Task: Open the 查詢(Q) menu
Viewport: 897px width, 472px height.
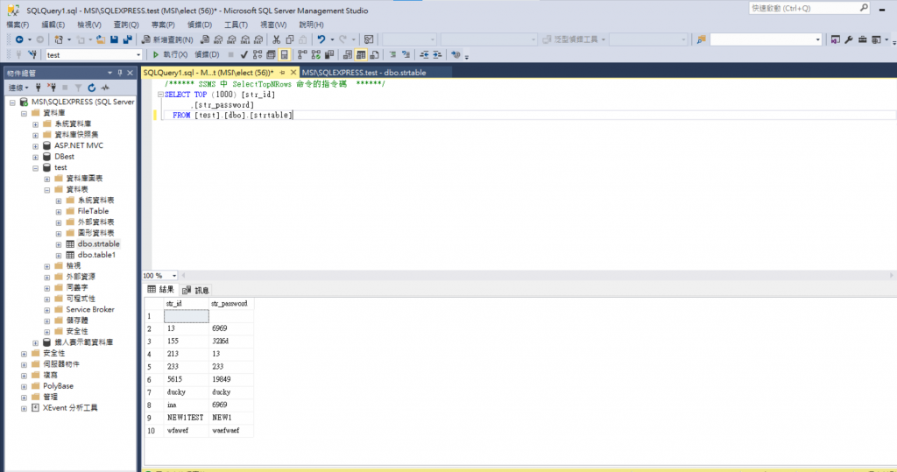Action: 126,25
